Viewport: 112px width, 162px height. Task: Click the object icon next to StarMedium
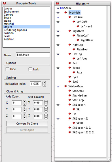click(x=70, y=95)
